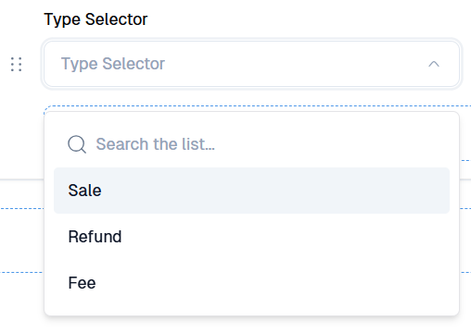
Task: Click the Search the list placeholder text
Action: (x=155, y=144)
